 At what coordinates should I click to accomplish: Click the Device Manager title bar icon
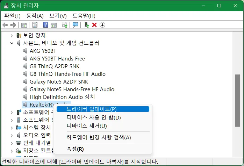6,6
